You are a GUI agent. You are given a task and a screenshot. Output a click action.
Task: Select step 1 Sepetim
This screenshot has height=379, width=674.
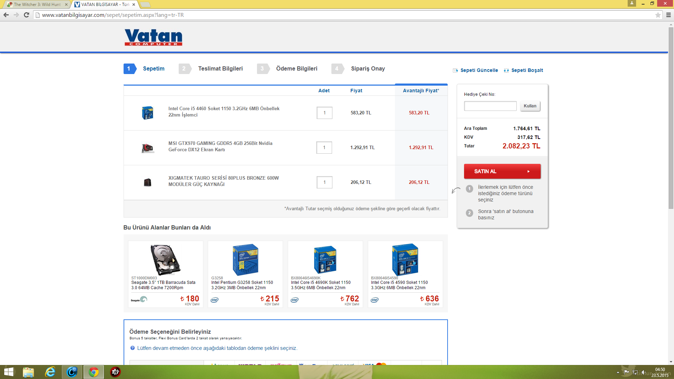144,69
